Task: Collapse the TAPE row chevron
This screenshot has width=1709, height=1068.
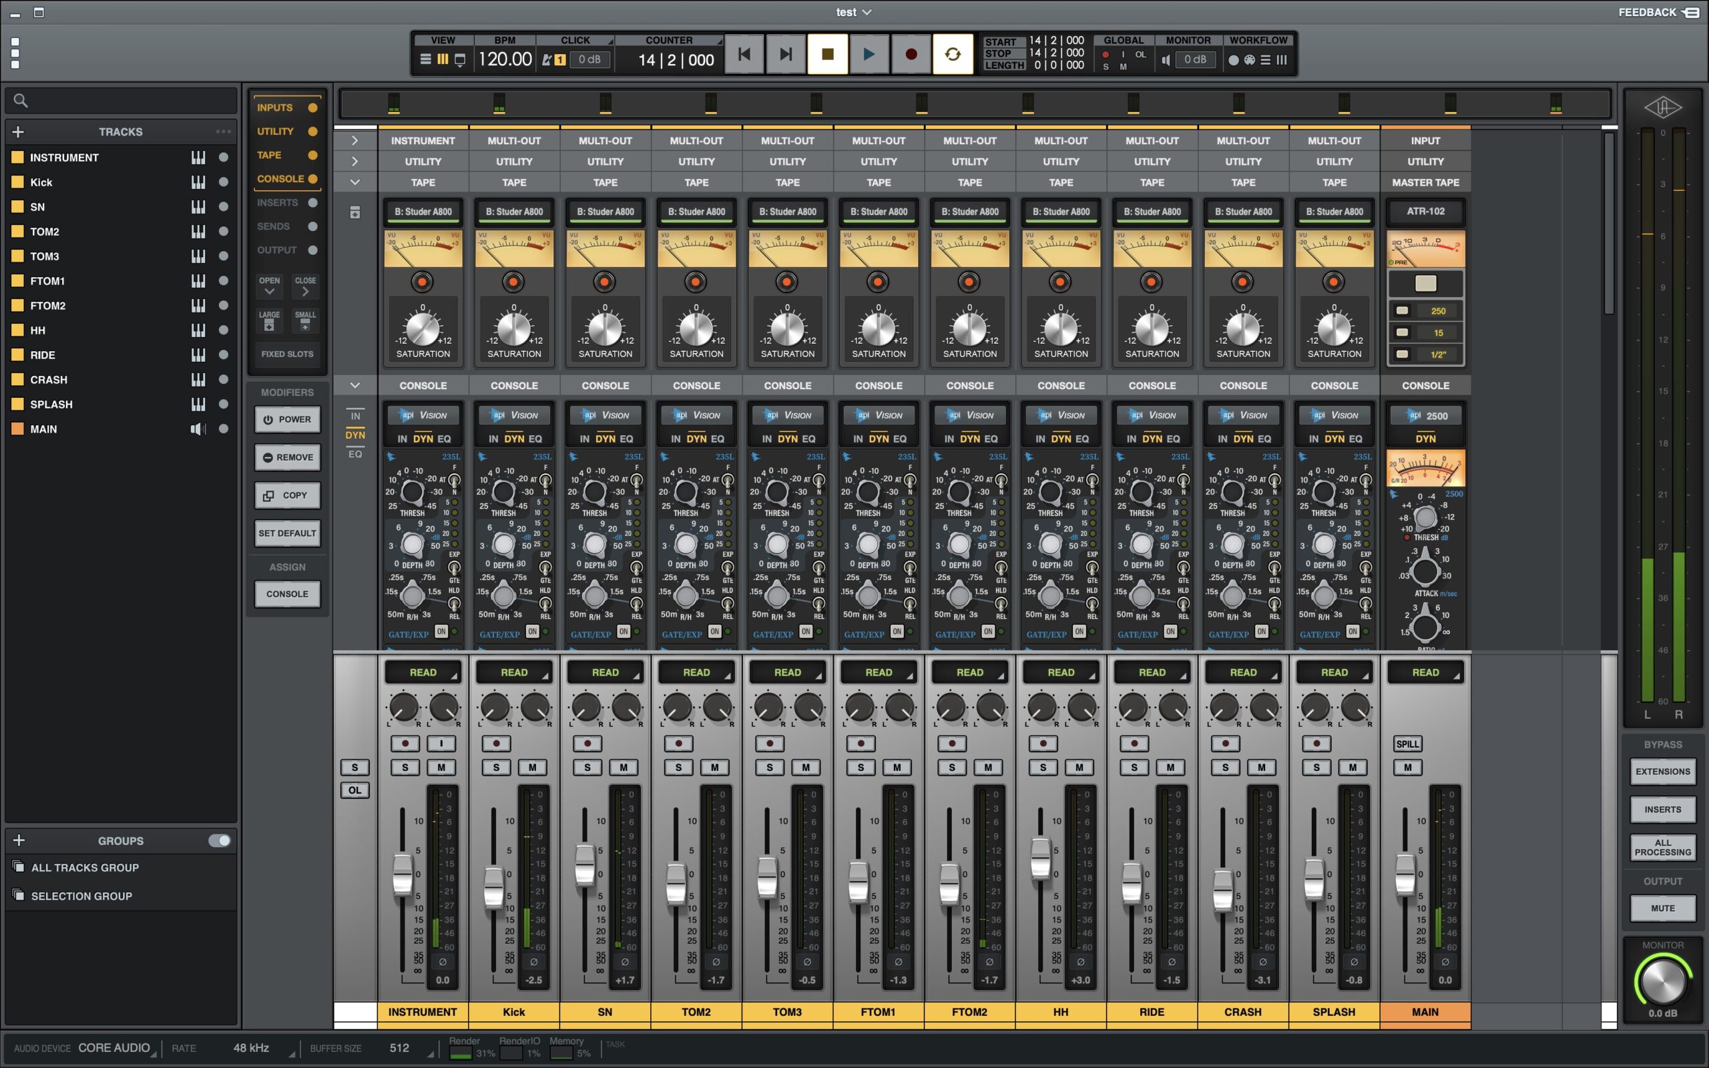Action: click(354, 182)
